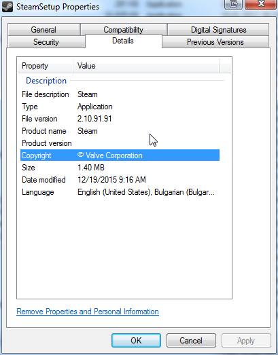Open the Digital Signatures tab

(218, 30)
